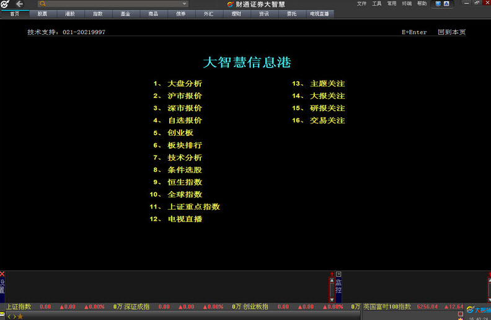Click 英国富时100指数 in the status ticker
Viewport: 491px width, 320px height.
387,307
